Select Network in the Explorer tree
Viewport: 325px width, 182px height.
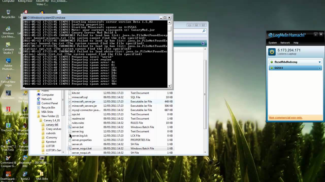tap(46, 99)
